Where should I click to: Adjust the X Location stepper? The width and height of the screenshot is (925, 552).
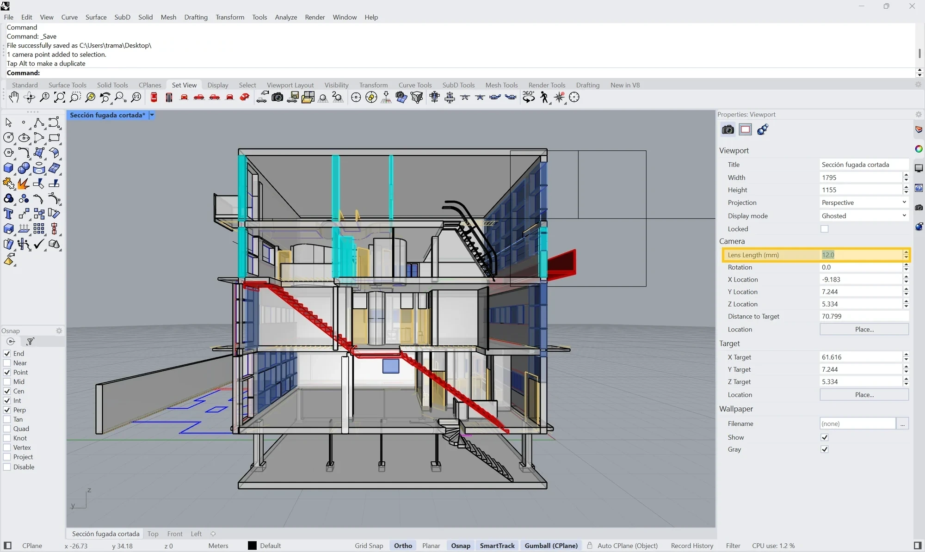906,279
